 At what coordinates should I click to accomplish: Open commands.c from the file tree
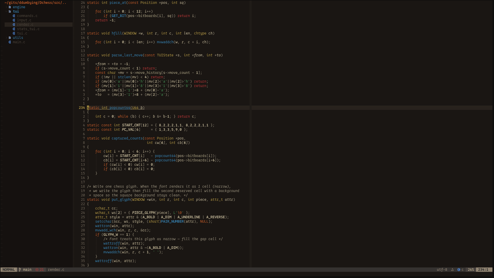(27, 16)
